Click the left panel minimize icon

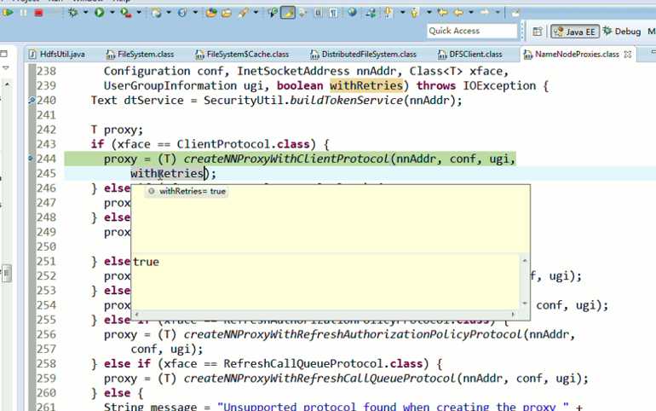coord(3,54)
